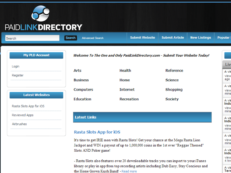Image resolution: width=231 pixels, height=173 pixels.
Task: Browse the Health category
Action: click(x=125, y=70)
